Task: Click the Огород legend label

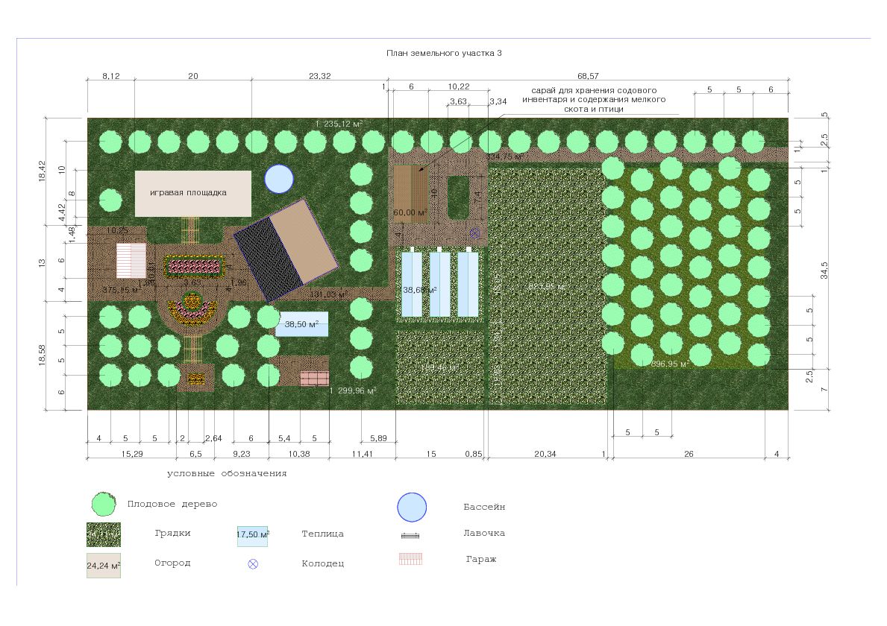Action: pos(172,563)
